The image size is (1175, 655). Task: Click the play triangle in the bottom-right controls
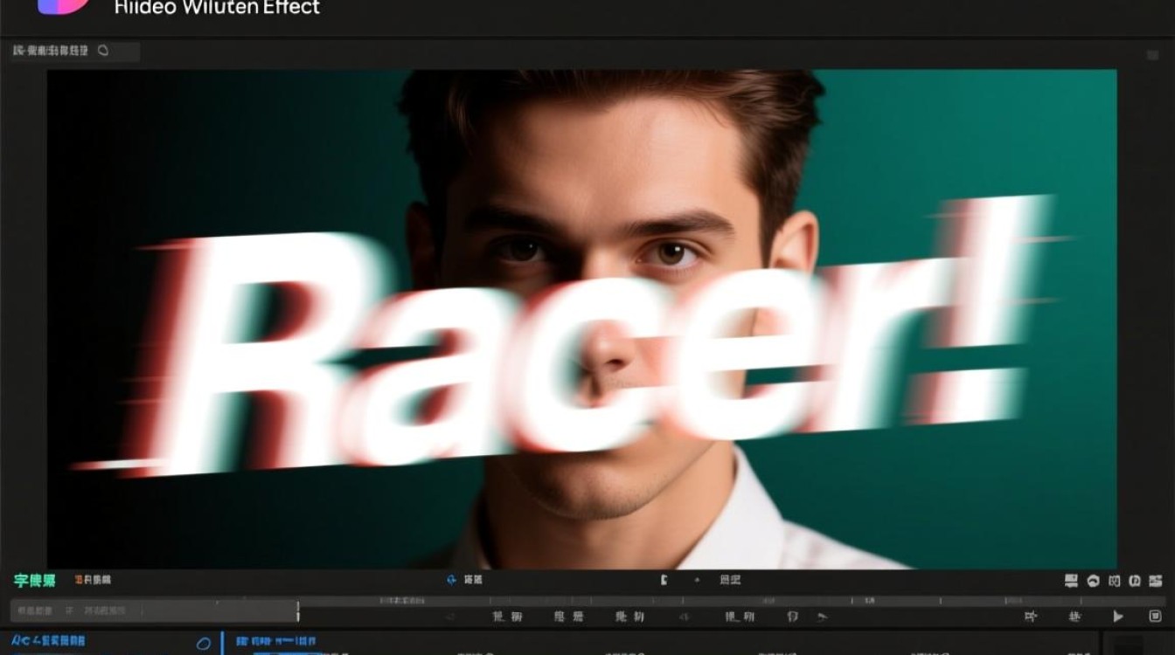[1117, 617]
